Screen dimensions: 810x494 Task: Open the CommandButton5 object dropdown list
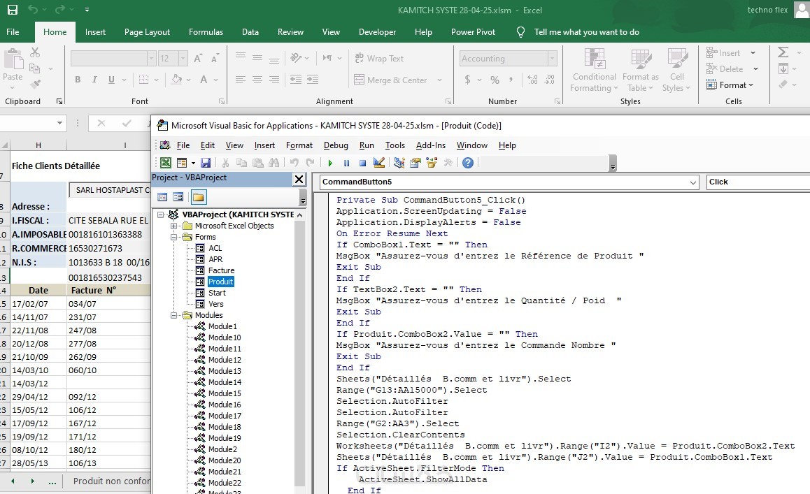coord(693,182)
